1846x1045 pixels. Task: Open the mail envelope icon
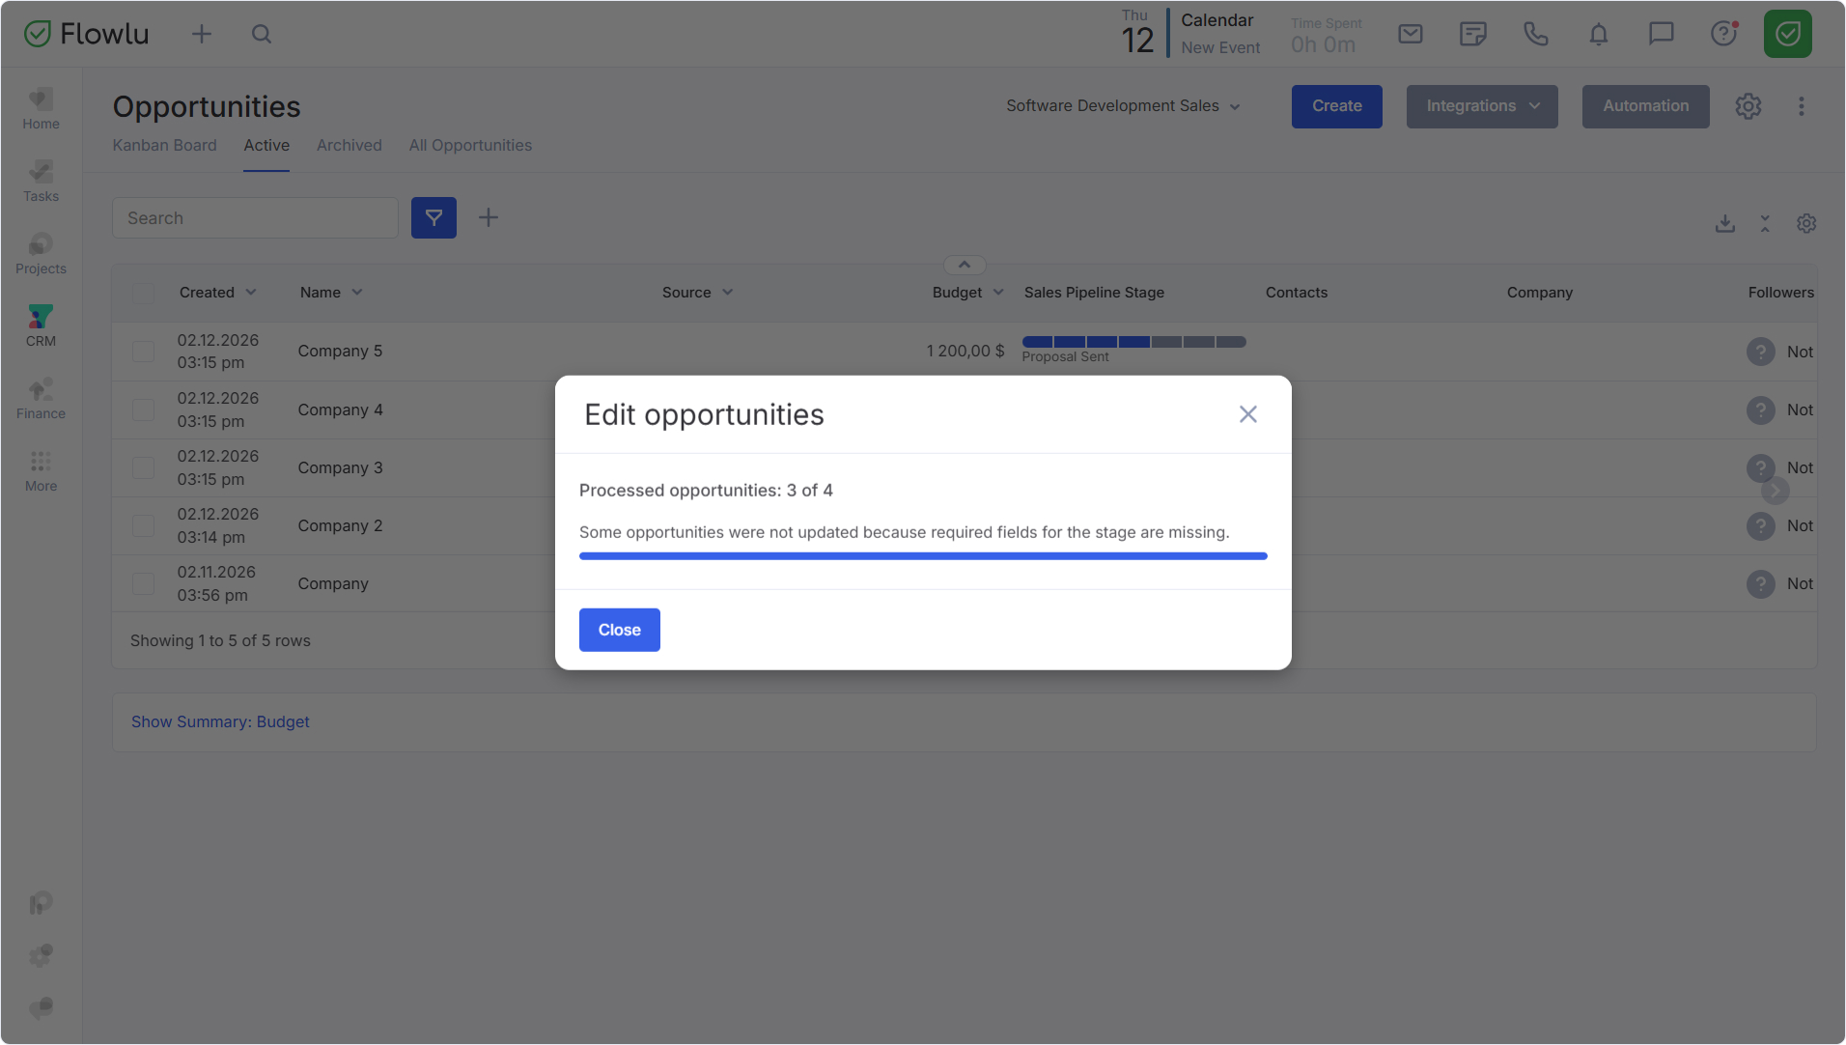(1411, 35)
